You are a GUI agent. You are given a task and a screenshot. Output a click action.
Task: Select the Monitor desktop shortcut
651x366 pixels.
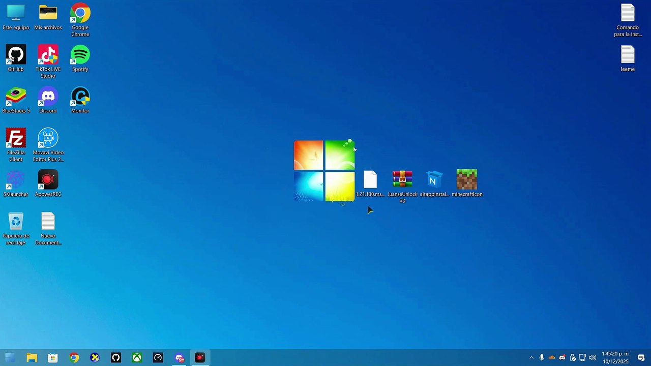click(80, 100)
